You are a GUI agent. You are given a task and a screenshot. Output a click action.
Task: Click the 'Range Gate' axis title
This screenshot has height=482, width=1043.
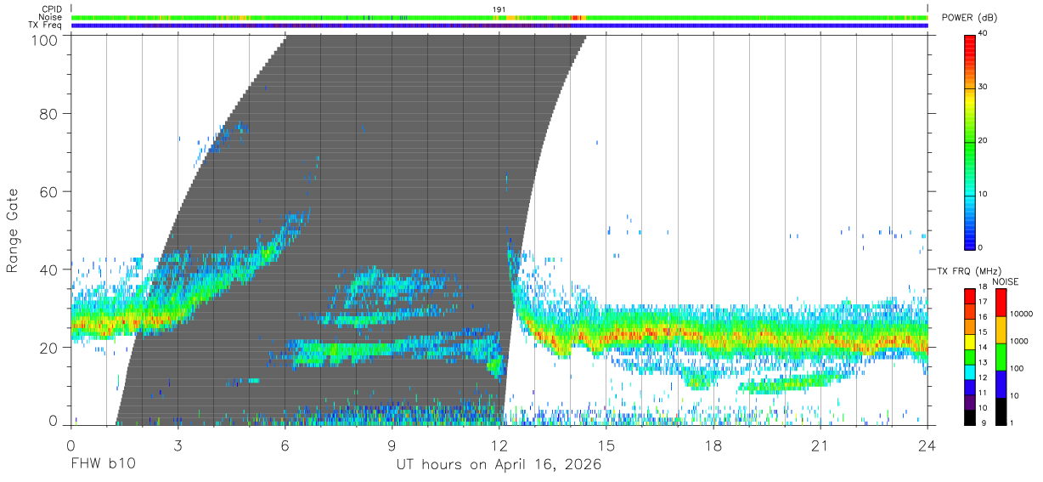pos(13,231)
